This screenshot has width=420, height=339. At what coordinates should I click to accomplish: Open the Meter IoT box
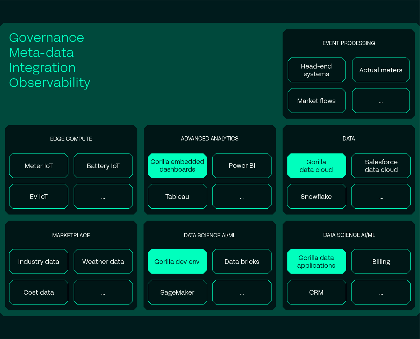point(38,166)
